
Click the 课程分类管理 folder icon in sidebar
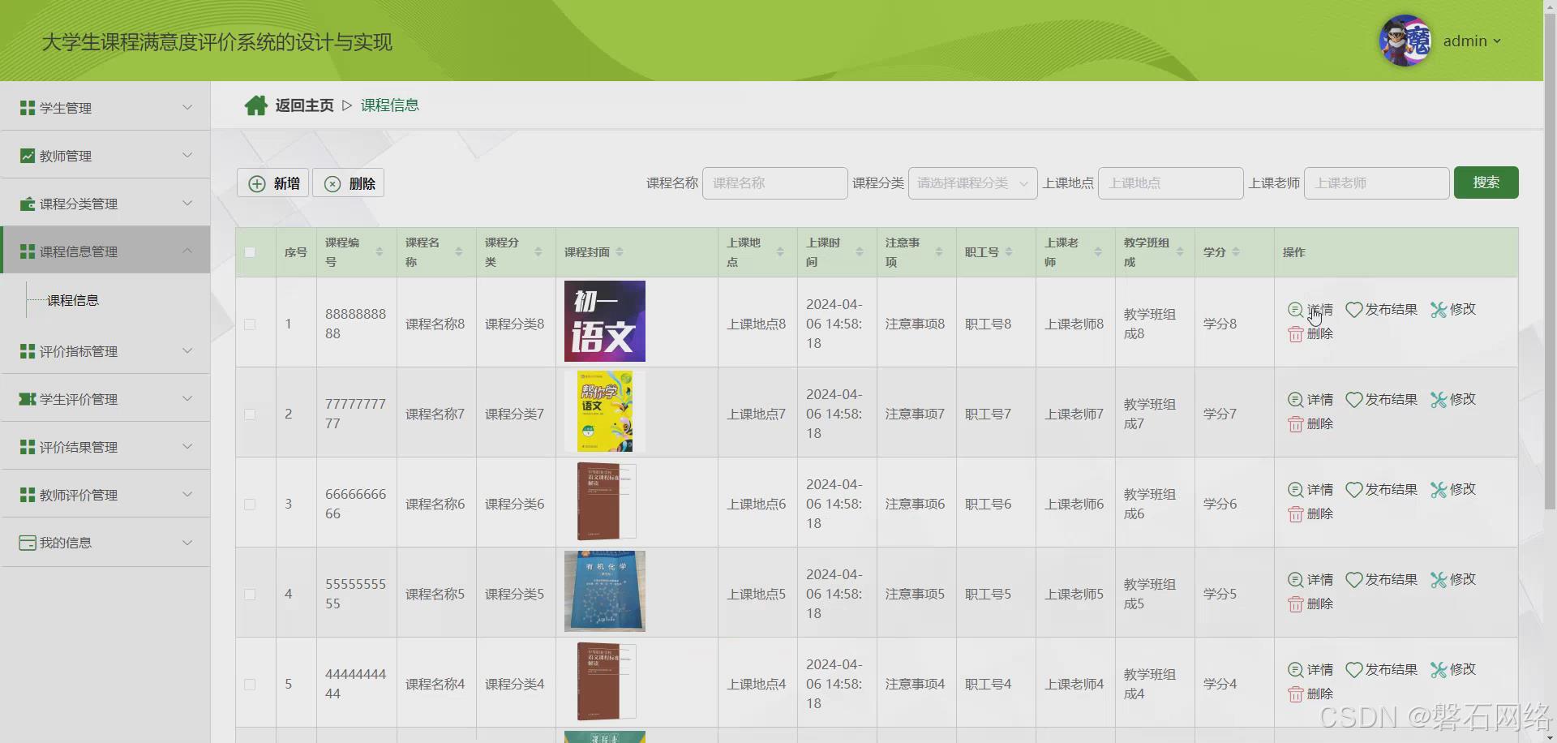(x=28, y=204)
